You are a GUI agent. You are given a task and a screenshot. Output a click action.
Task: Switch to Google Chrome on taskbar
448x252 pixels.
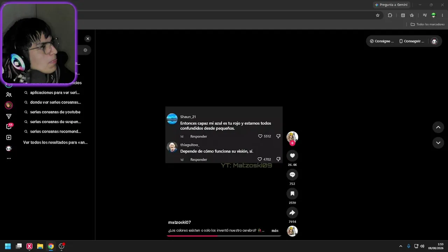pos(51,246)
